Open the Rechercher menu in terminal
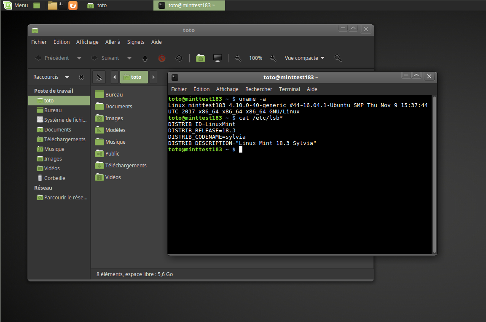 (x=258, y=89)
